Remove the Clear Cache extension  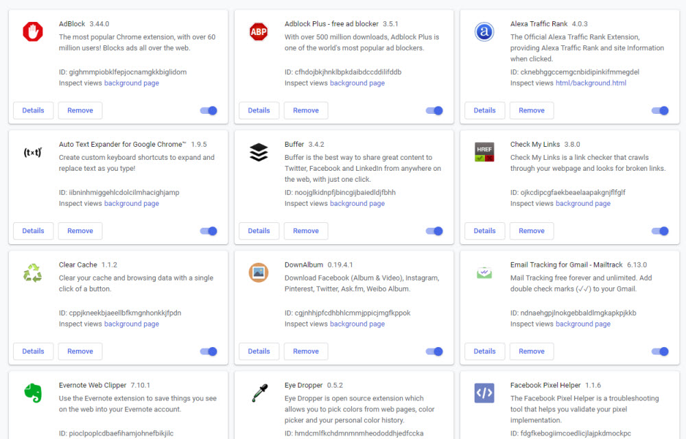point(80,351)
